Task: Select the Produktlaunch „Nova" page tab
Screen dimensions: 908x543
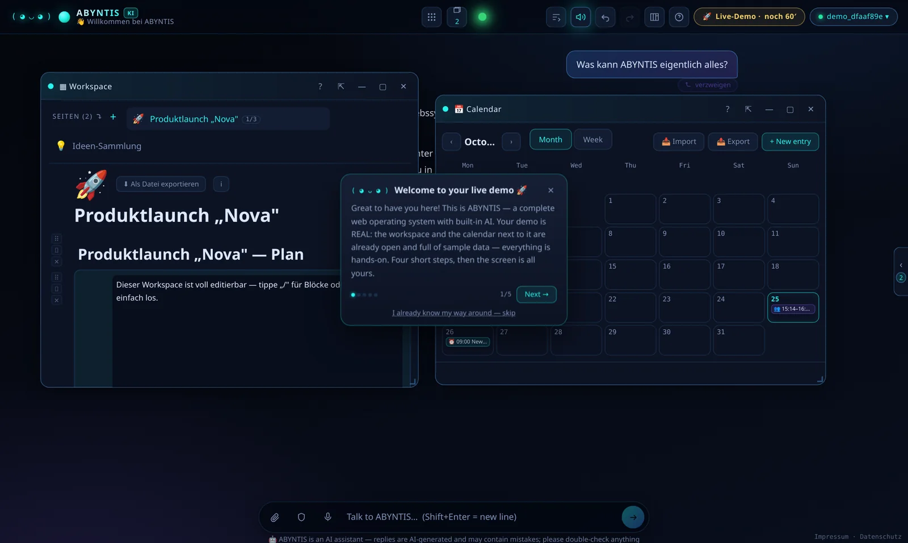Action: click(228, 119)
